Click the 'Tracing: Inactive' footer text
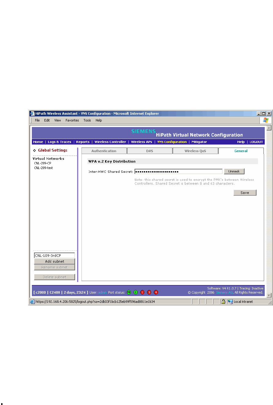Screen dimensions: 273x405 (252, 288)
